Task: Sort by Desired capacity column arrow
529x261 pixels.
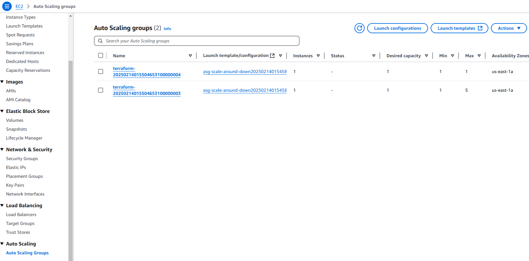Action: pyautogui.click(x=427, y=56)
